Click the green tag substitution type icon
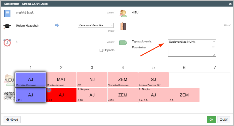Image resolution: width=234 pixels, height=126 pixels. tap(123, 43)
